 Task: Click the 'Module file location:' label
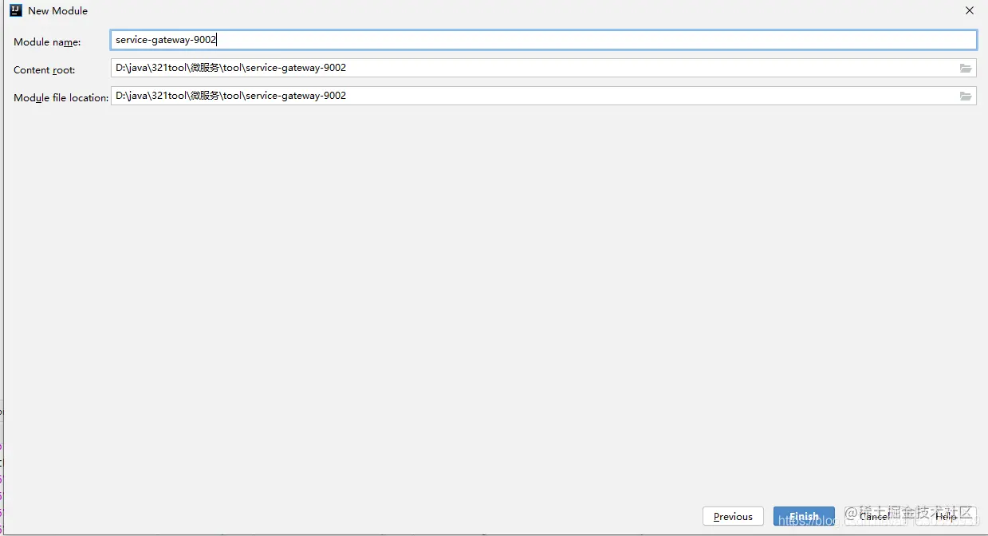[x=61, y=98]
